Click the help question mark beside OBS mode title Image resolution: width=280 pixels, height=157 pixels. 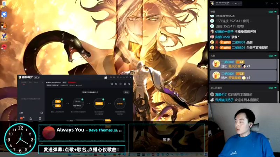pos(97,92)
